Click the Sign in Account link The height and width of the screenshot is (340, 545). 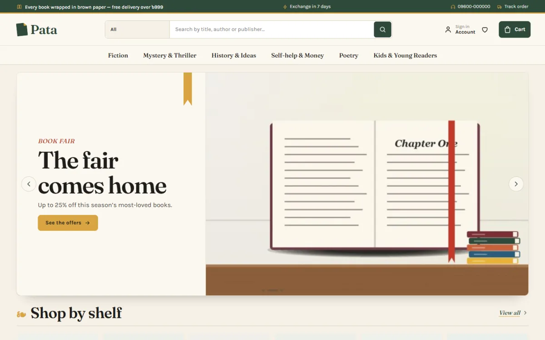tap(460, 29)
